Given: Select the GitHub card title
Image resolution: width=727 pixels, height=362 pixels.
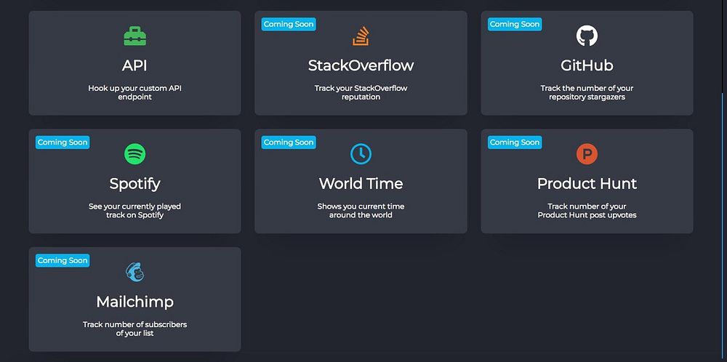Looking at the screenshot, I should [x=587, y=66].
